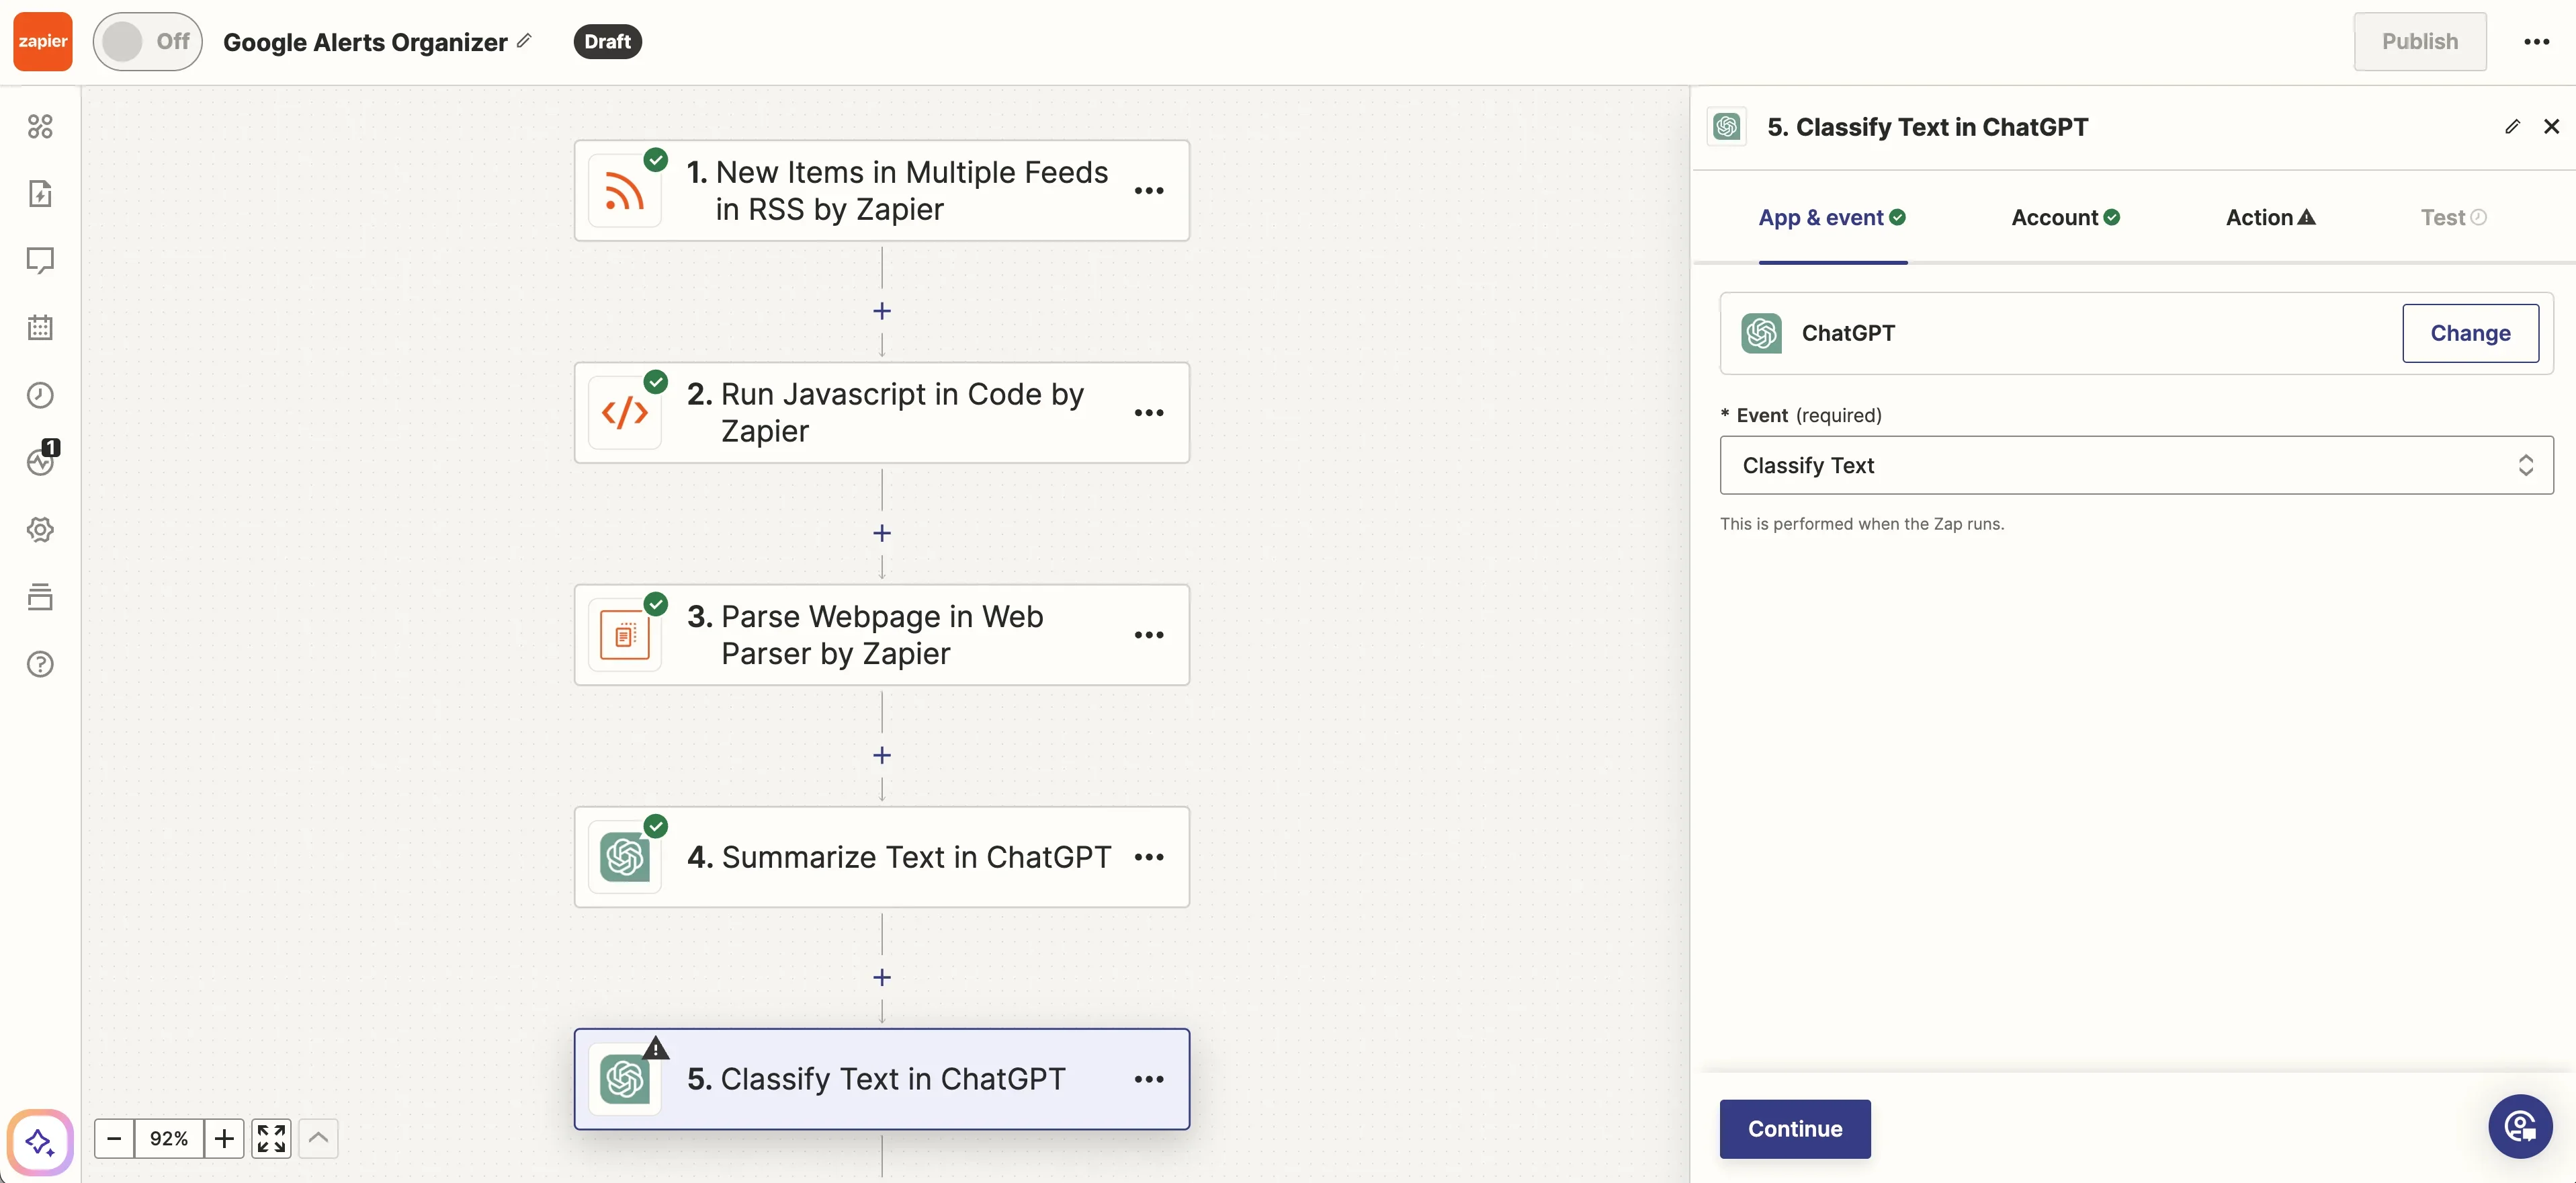This screenshot has width=2576, height=1183.
Task: Click Change to switch the ChatGPT app
Action: coord(2469,333)
